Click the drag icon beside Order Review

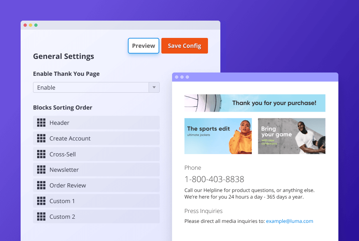click(41, 185)
